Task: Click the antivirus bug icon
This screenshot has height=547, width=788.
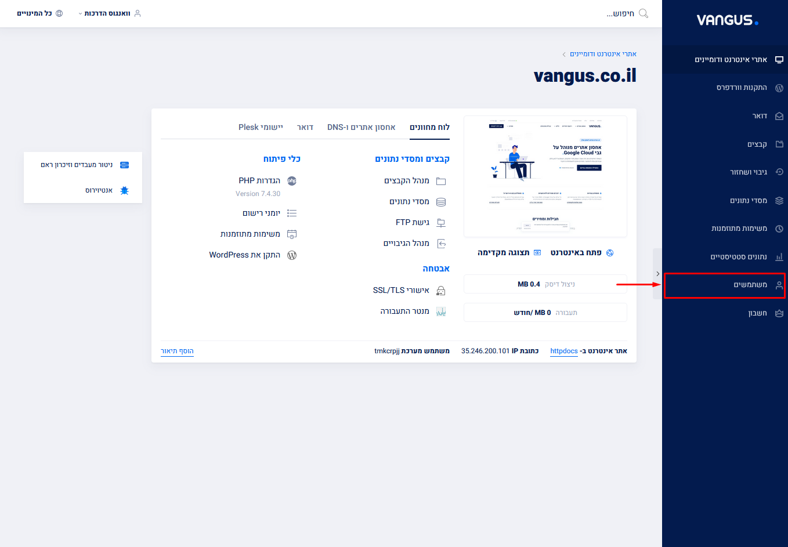Action: pyautogui.click(x=124, y=190)
